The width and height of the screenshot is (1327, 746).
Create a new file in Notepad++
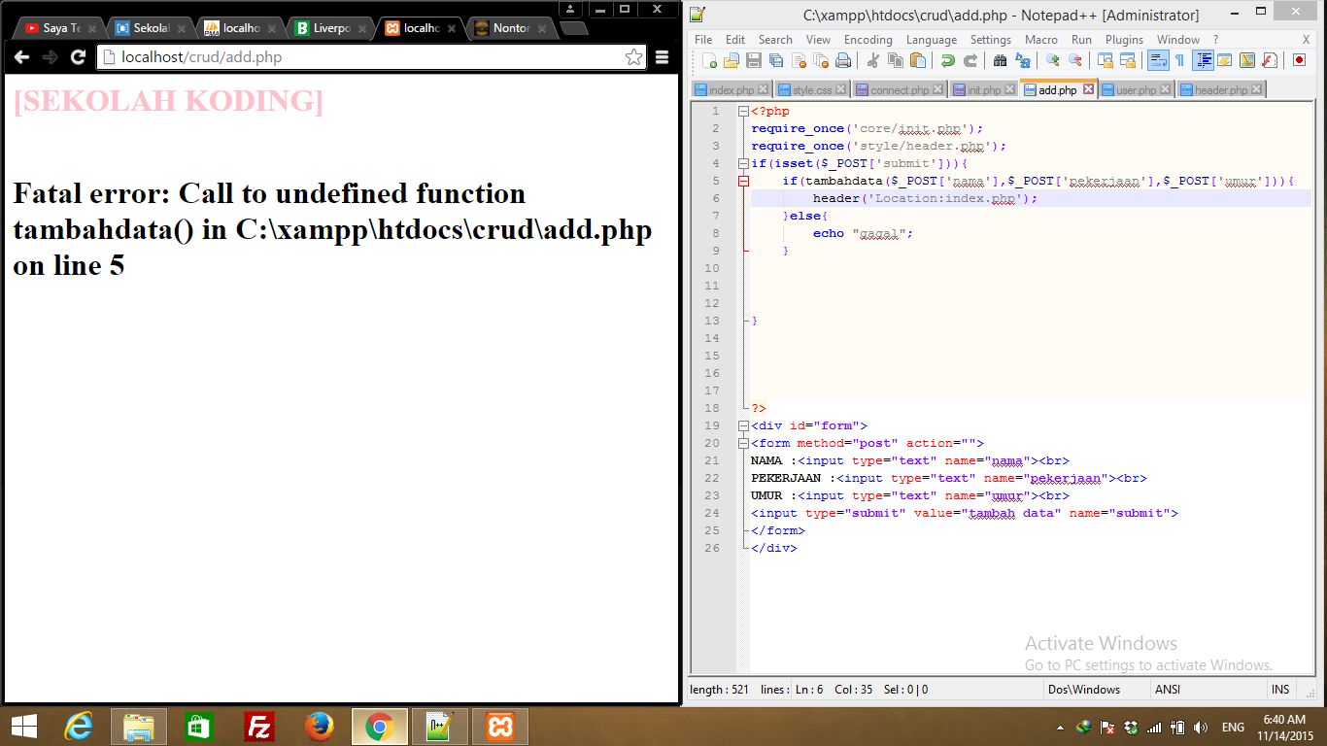[x=710, y=60]
